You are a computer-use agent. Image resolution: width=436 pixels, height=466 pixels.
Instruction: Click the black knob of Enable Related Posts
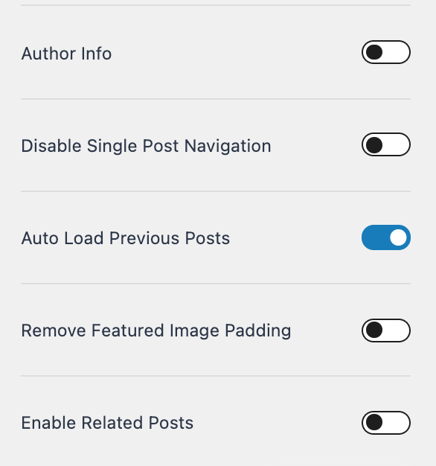[374, 422]
